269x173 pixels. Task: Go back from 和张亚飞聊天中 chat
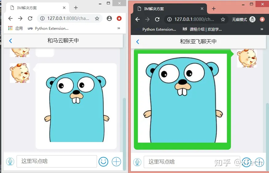(x=138, y=42)
